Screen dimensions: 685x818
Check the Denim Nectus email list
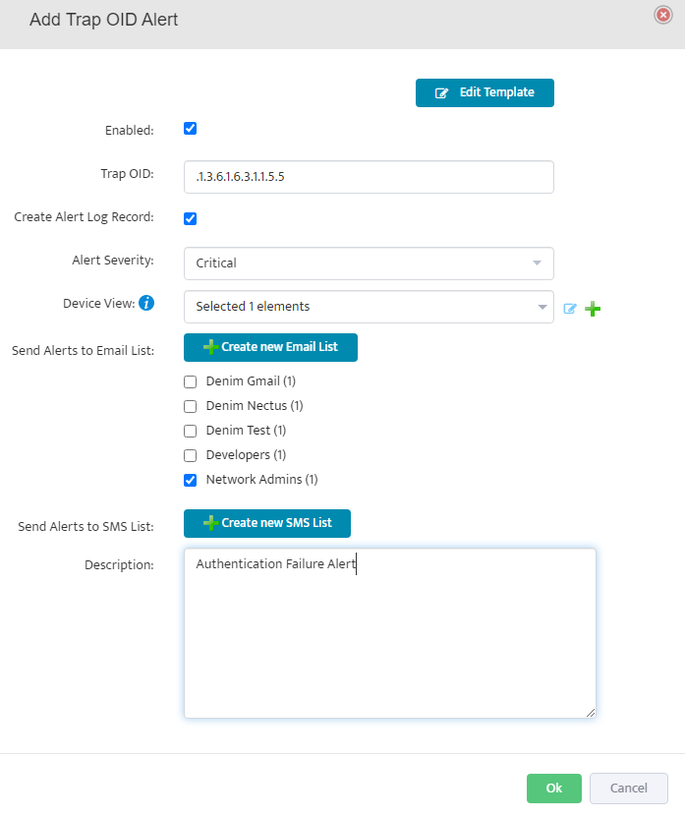pos(191,406)
